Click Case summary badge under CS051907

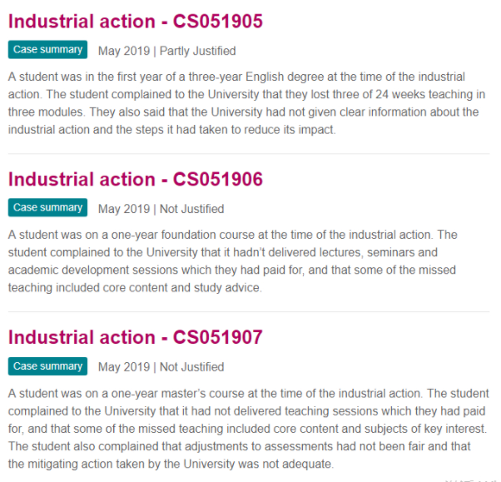pyautogui.click(x=47, y=366)
